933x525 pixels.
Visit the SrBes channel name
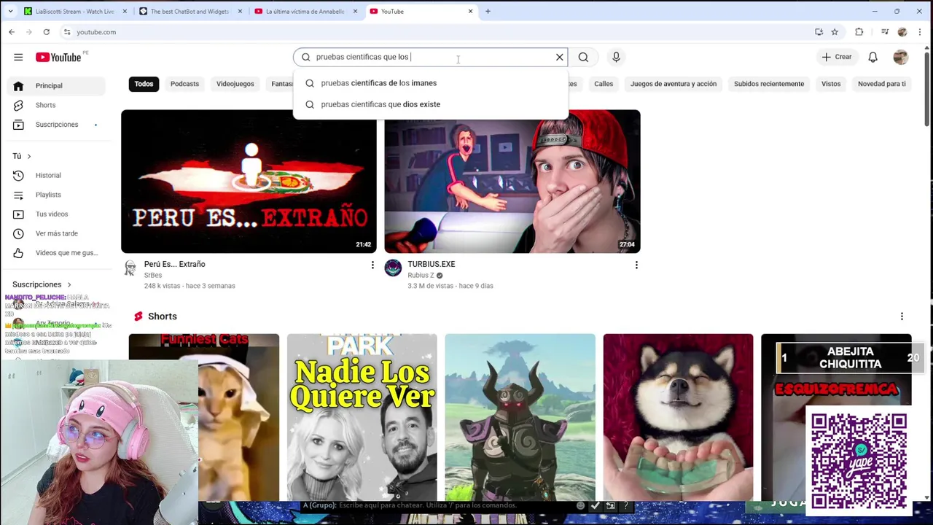coord(153,275)
